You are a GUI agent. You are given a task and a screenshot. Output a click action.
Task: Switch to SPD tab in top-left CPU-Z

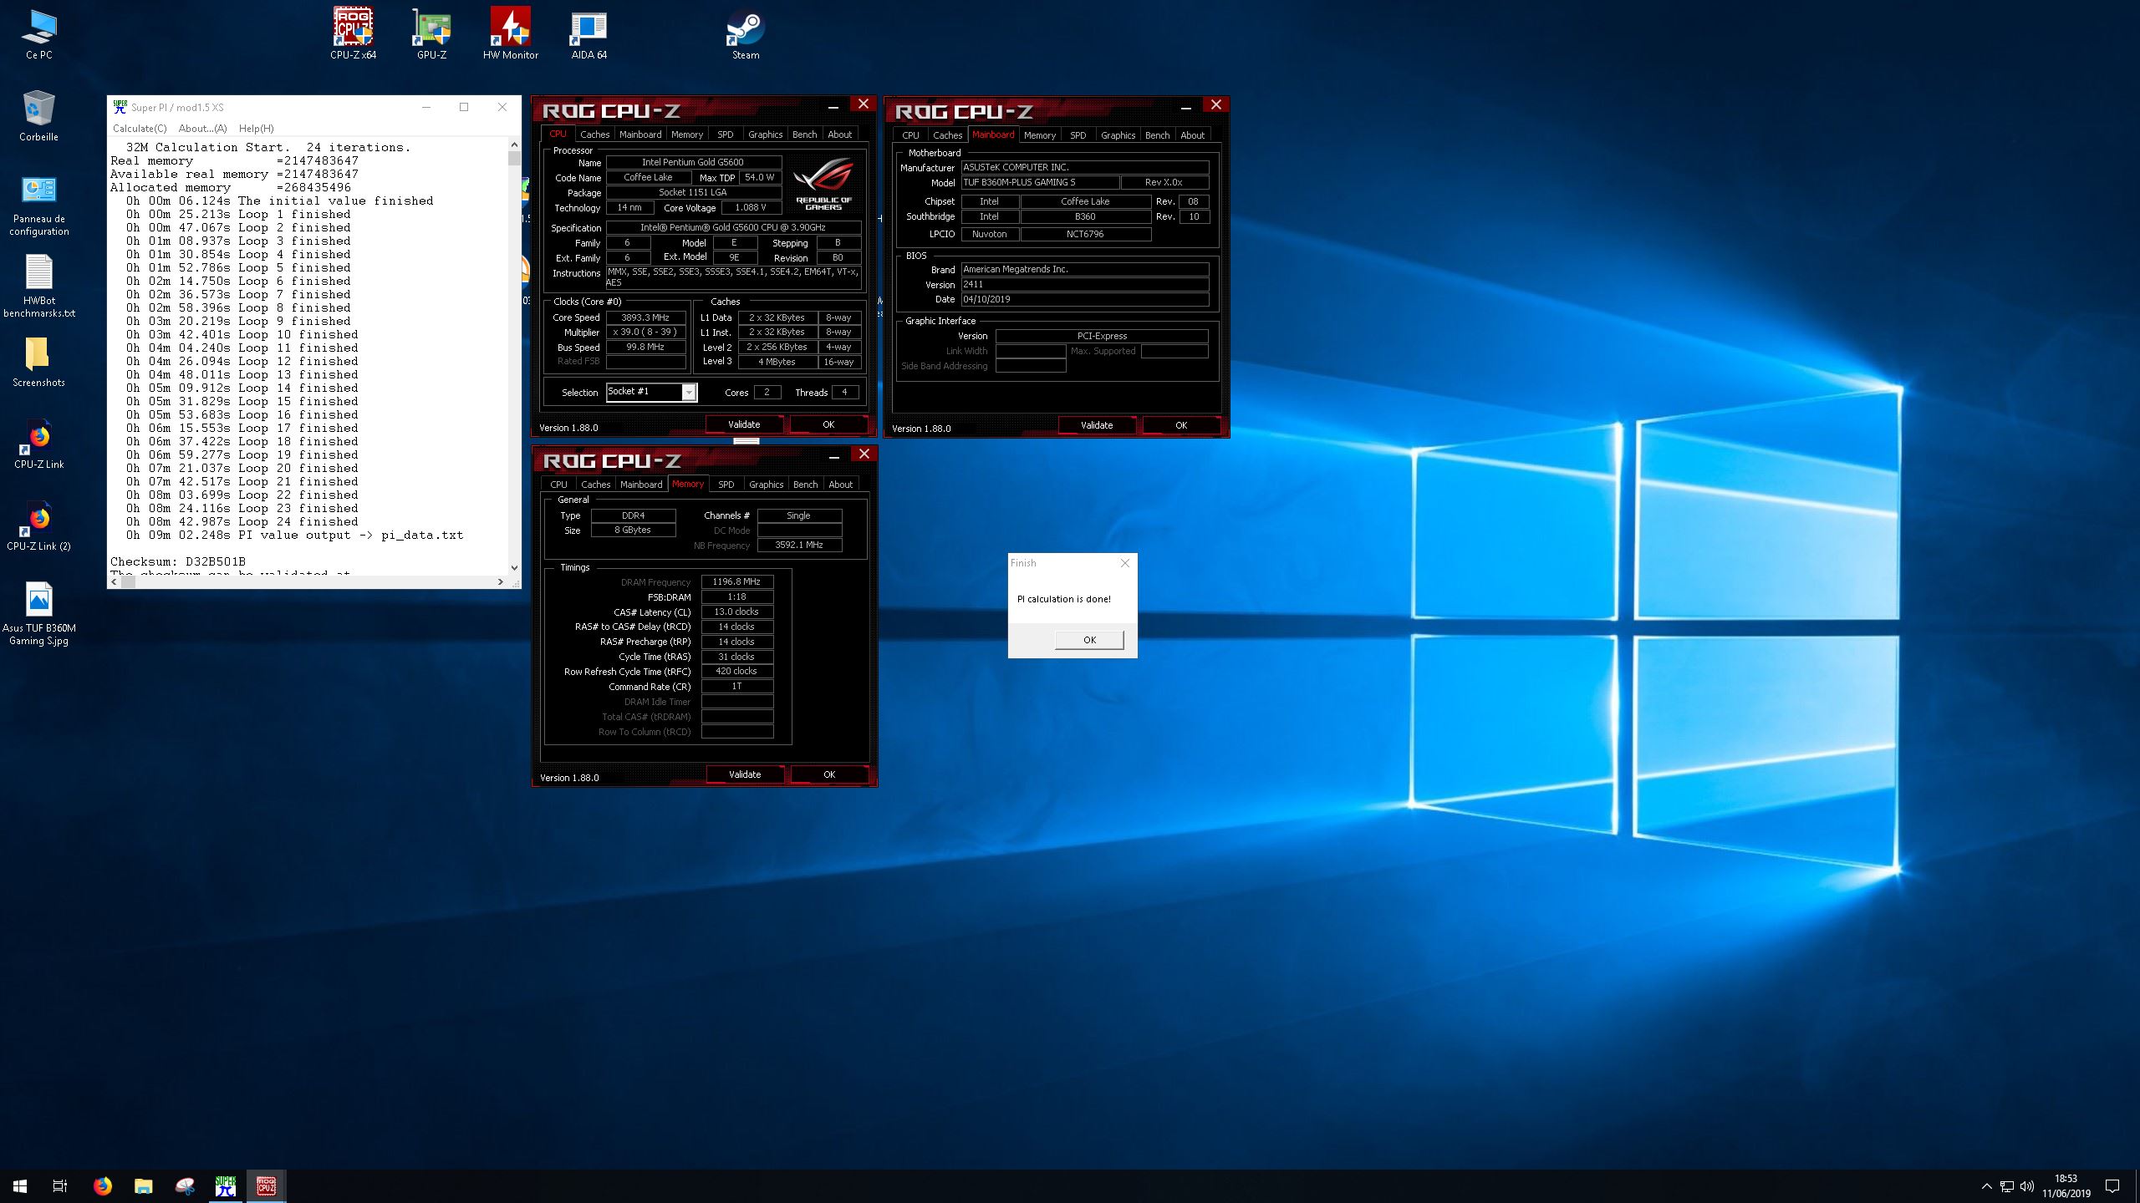click(x=726, y=135)
